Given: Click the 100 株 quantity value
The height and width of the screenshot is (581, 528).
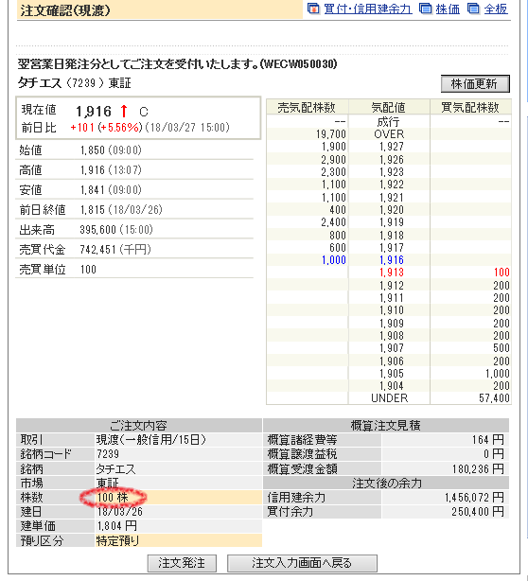Looking at the screenshot, I should coord(113,498).
